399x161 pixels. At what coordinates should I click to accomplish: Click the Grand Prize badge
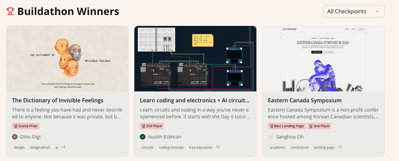[x=26, y=126]
